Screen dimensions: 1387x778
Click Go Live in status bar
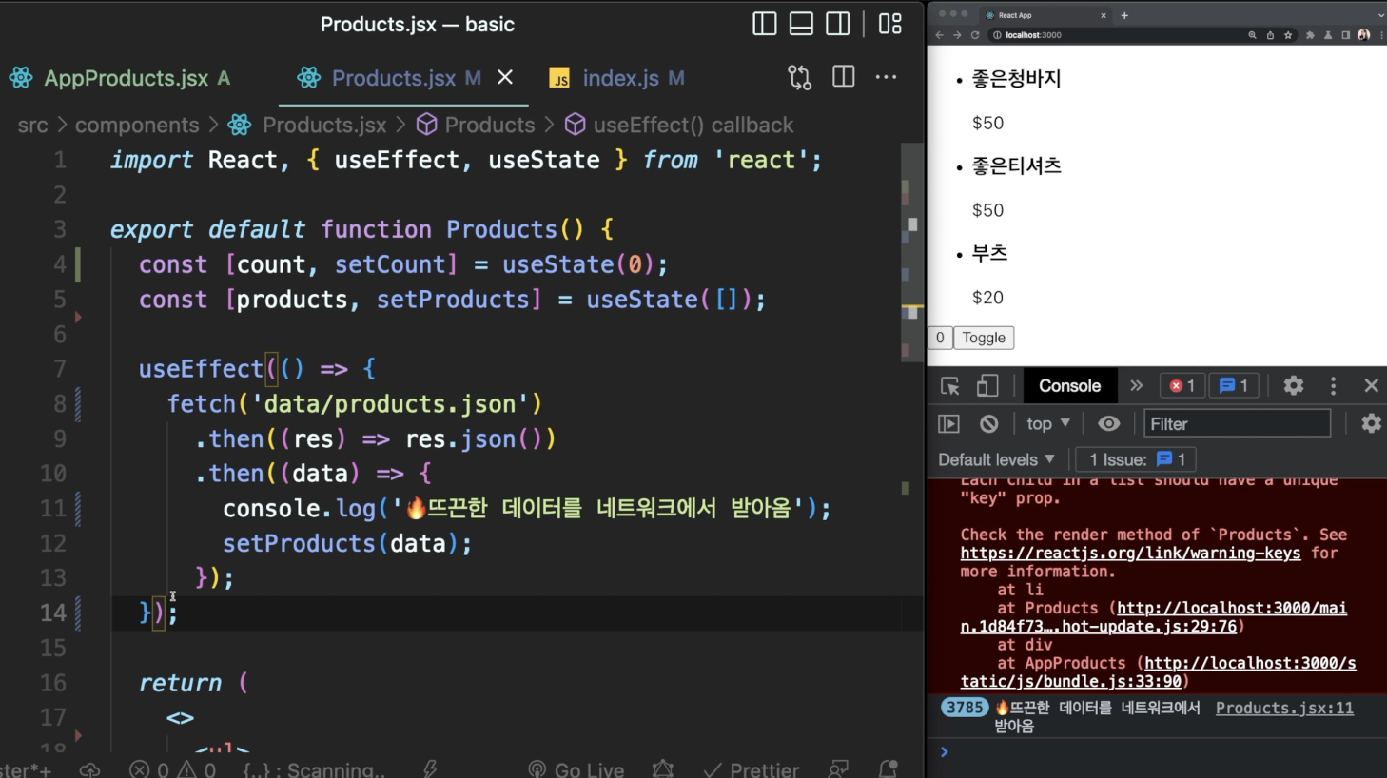(576, 768)
